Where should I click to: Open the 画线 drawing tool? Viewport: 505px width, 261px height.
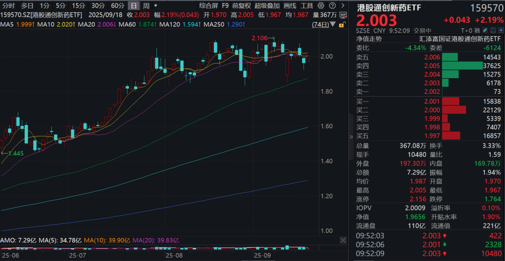[289, 5]
